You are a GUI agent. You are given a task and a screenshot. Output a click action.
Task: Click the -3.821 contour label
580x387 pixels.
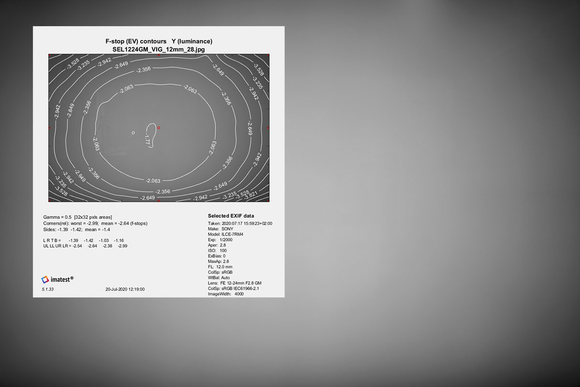pyautogui.click(x=251, y=196)
